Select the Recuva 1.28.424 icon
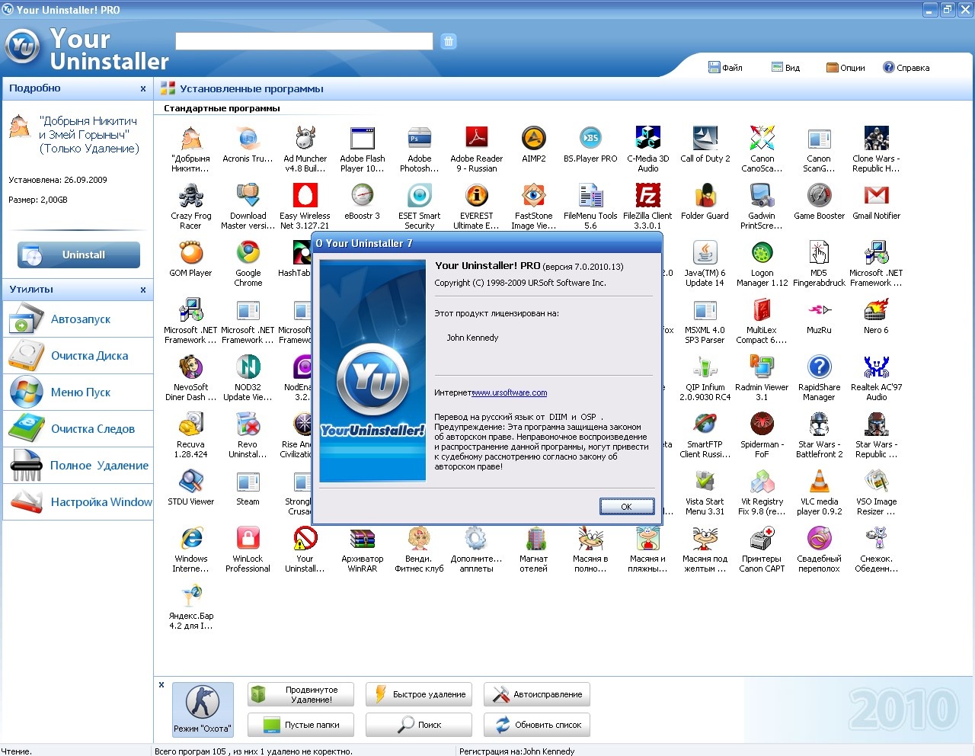This screenshot has width=975, height=756. (x=190, y=424)
